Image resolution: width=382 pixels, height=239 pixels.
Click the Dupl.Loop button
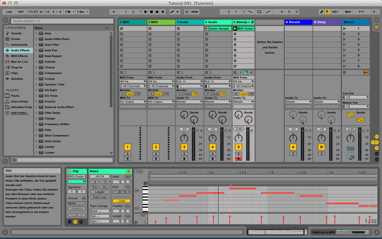click(100, 197)
